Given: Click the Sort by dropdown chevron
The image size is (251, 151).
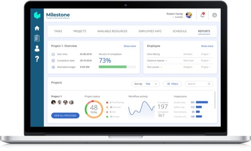Looking at the screenshot, I should 156,84.
